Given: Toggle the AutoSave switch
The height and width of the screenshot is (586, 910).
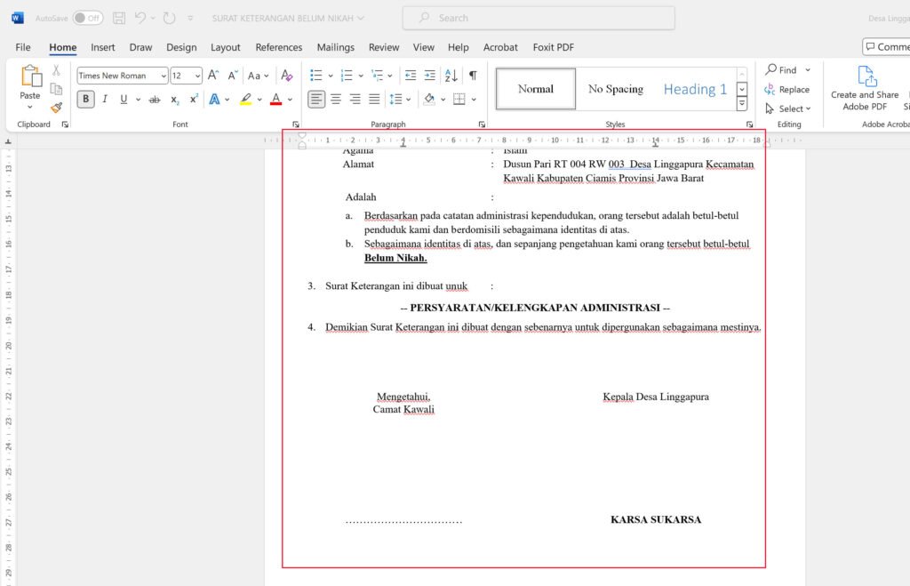Looking at the screenshot, I should [87, 18].
